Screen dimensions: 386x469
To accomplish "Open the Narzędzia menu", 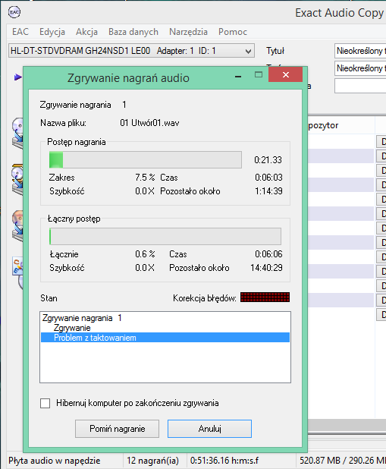I will coord(188,32).
